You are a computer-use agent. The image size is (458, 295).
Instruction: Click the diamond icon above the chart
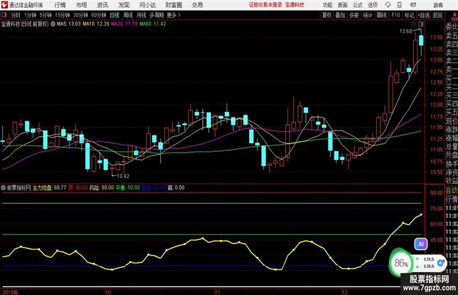tap(414, 24)
